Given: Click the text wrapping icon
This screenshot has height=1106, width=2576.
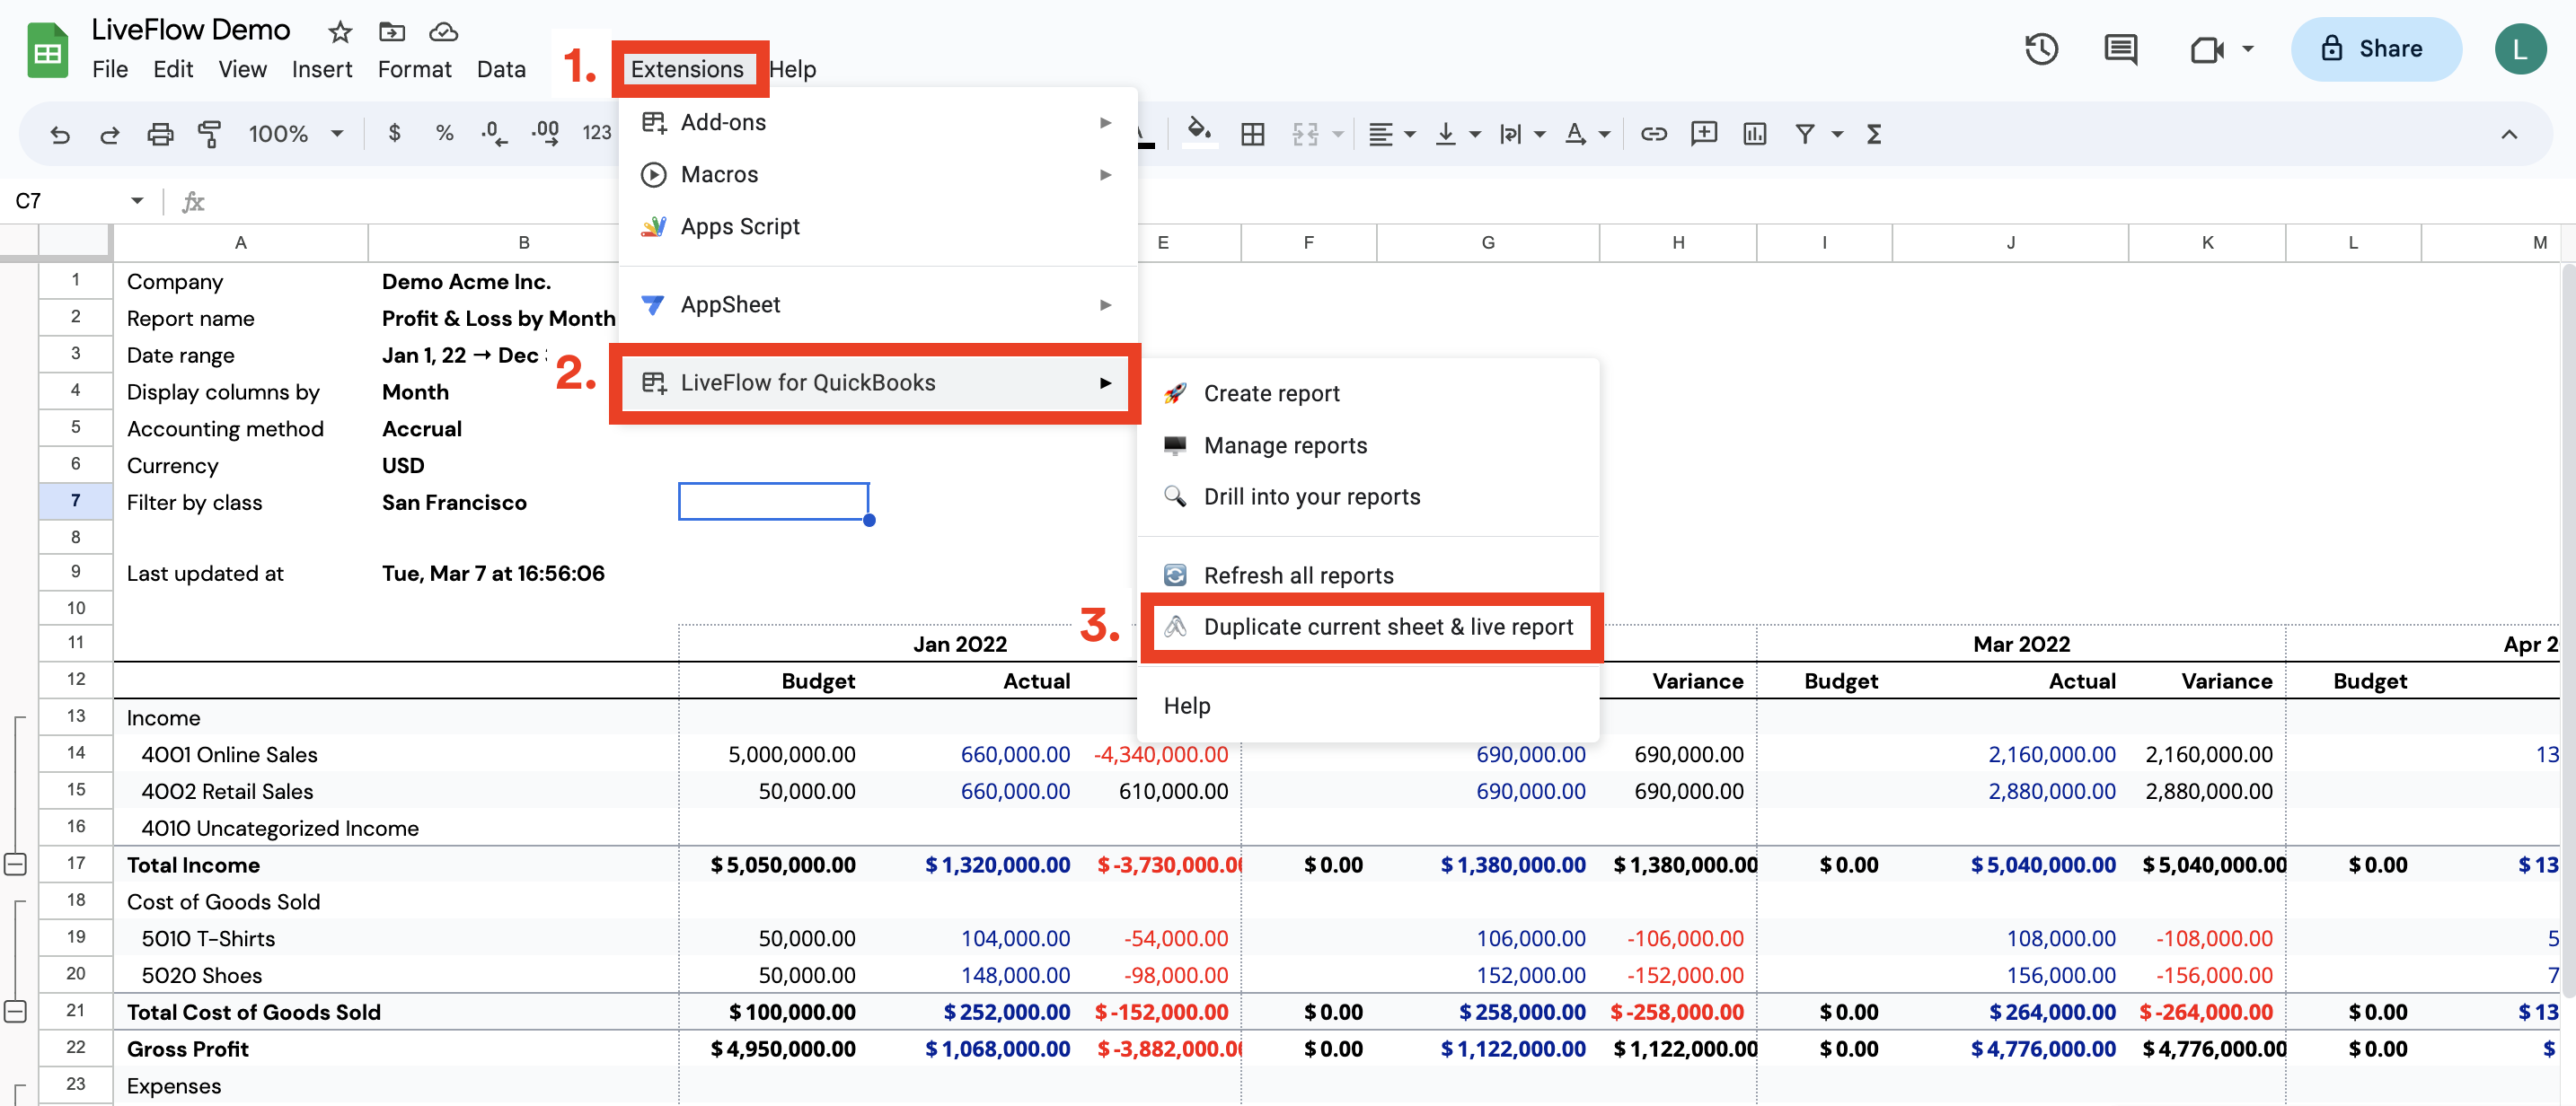Looking at the screenshot, I should coord(1510,134).
